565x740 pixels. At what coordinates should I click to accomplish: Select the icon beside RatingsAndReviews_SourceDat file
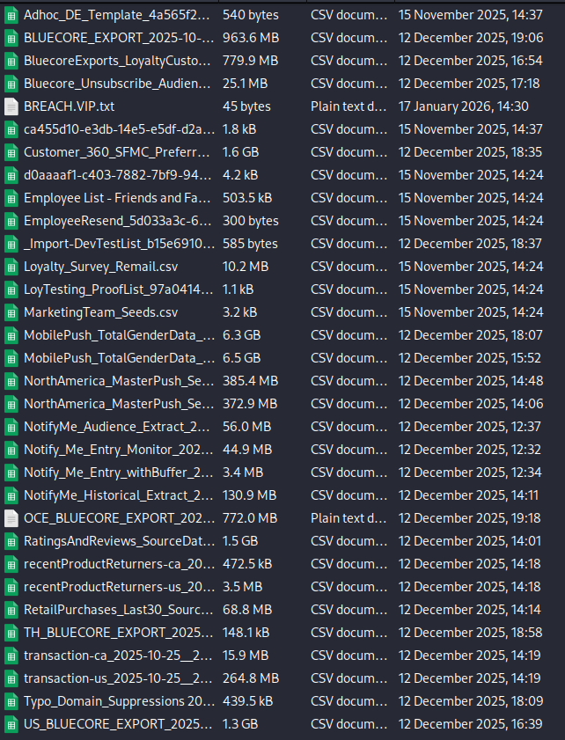(x=11, y=541)
